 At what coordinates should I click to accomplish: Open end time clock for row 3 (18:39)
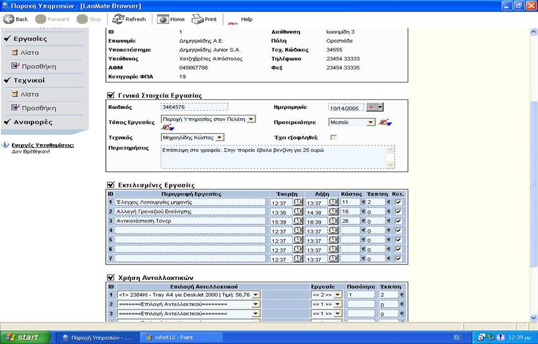click(333, 221)
